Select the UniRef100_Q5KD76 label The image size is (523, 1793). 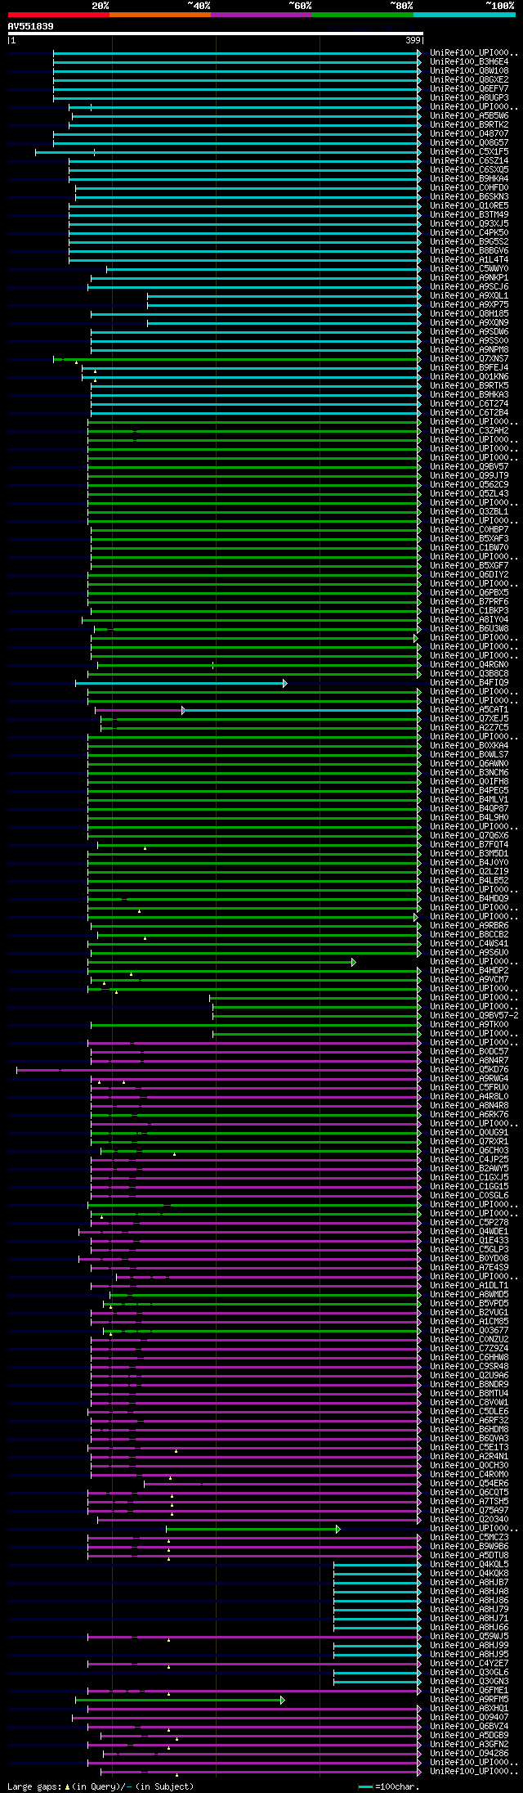pos(469,1069)
